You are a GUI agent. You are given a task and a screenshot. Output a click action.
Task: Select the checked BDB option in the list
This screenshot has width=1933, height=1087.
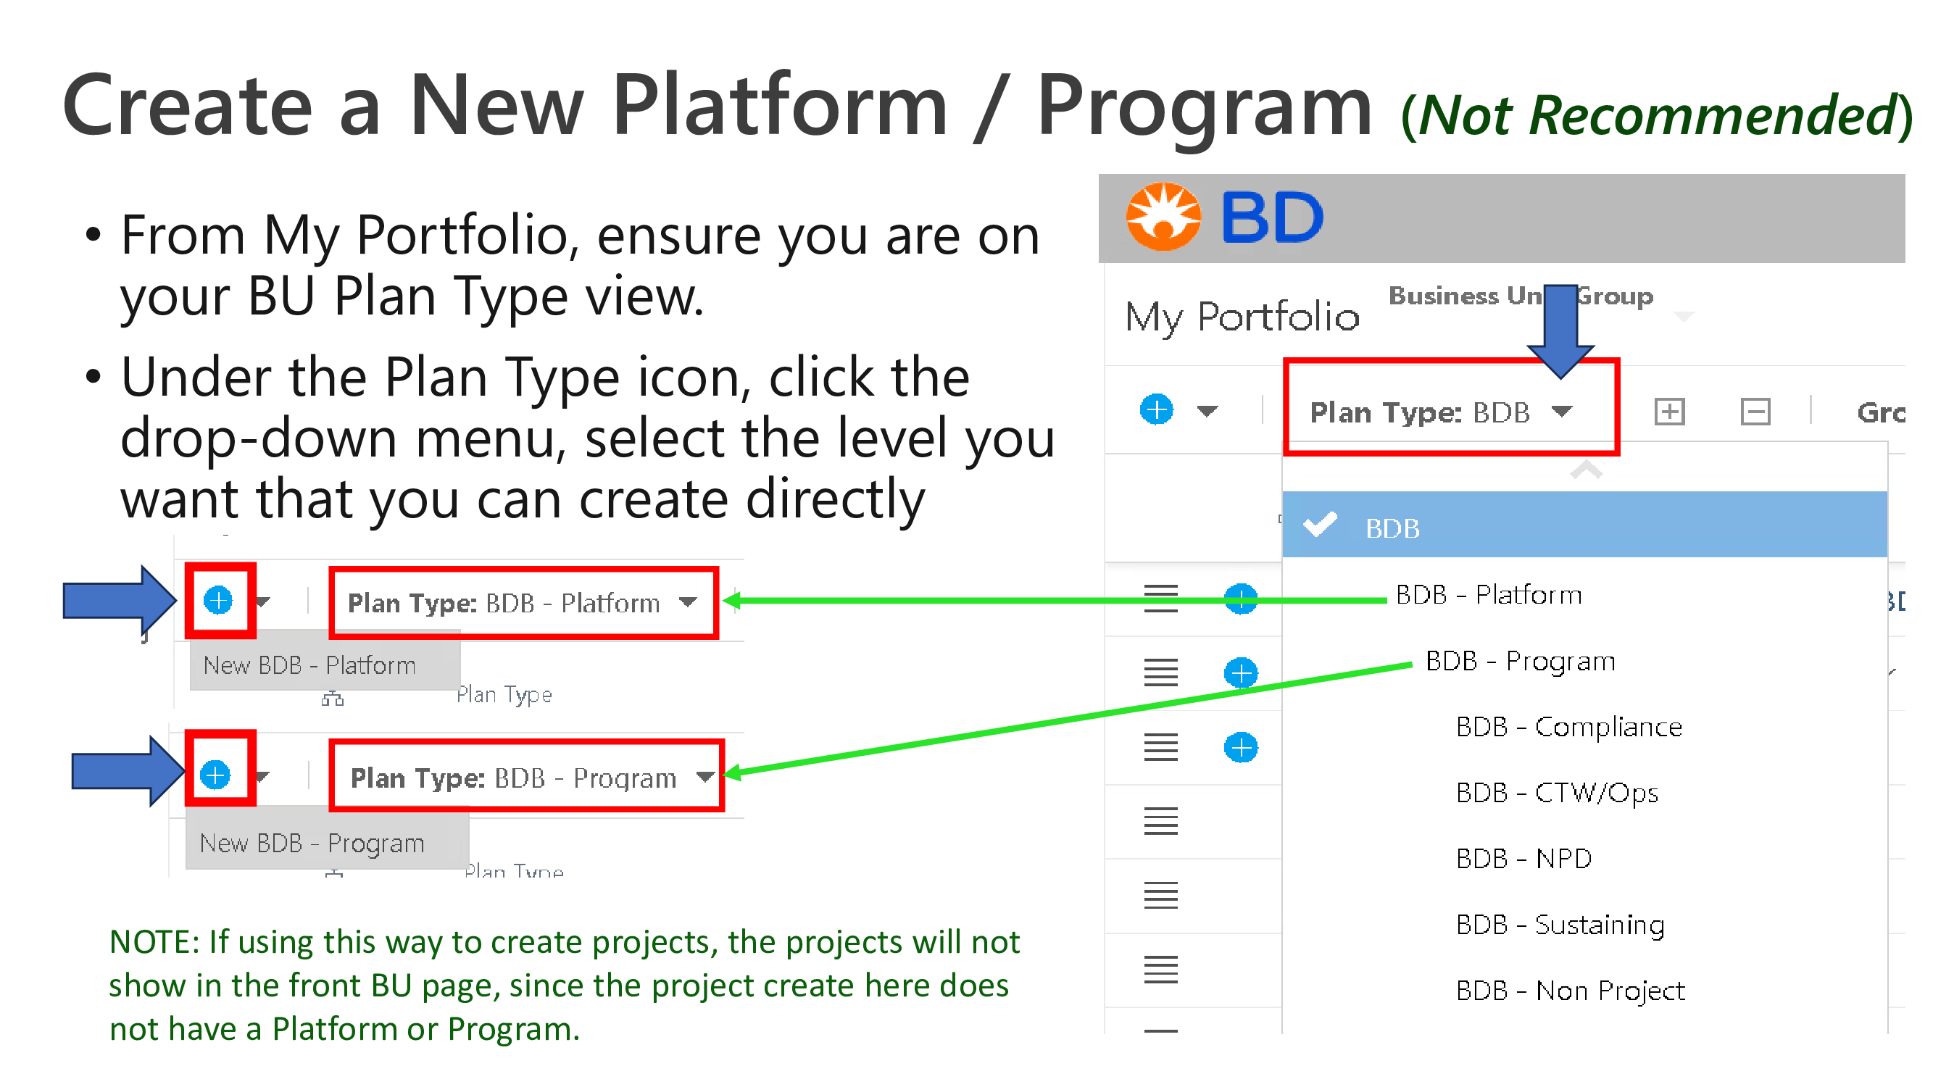tap(1584, 525)
